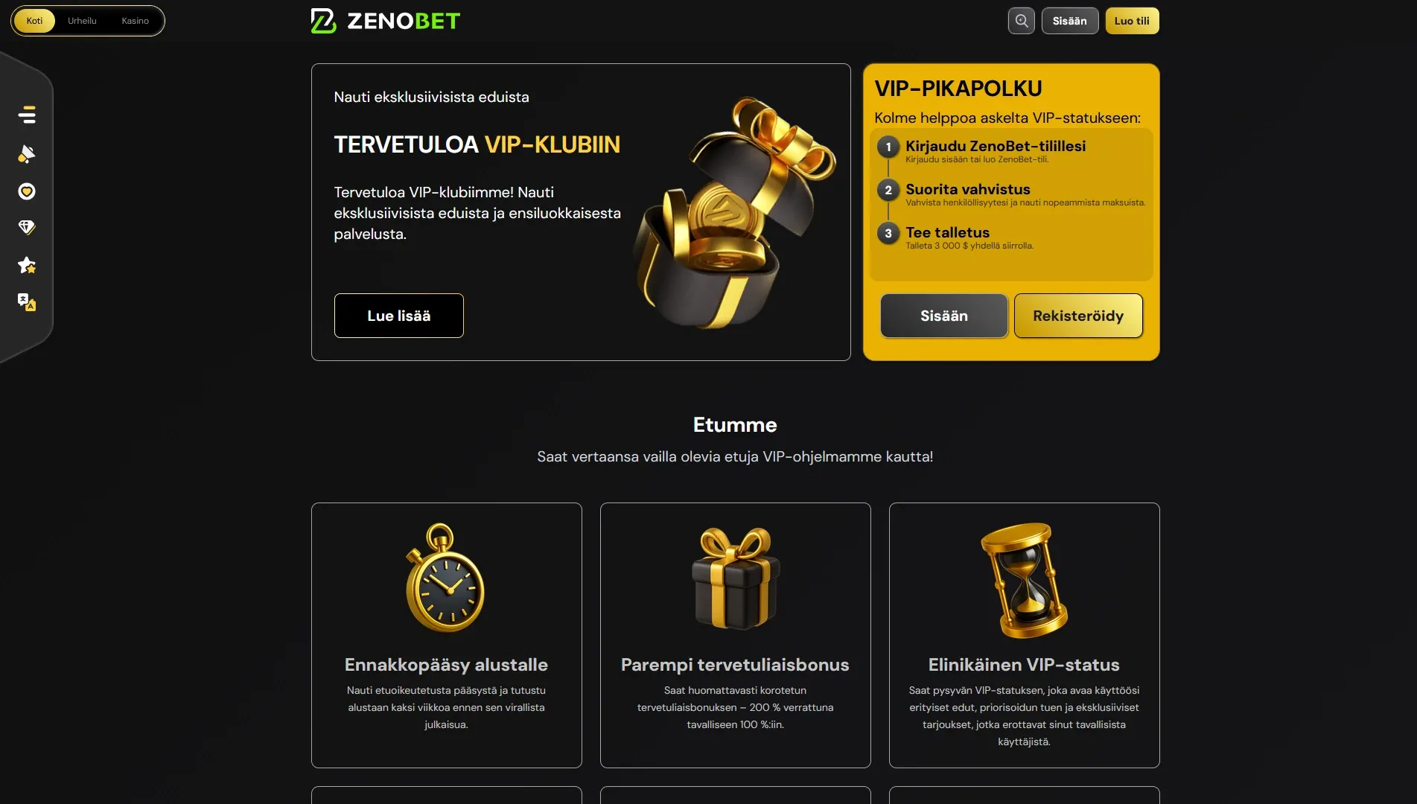This screenshot has width=1417, height=804.
Task: Click the Lue lisää button
Action: tap(399, 316)
